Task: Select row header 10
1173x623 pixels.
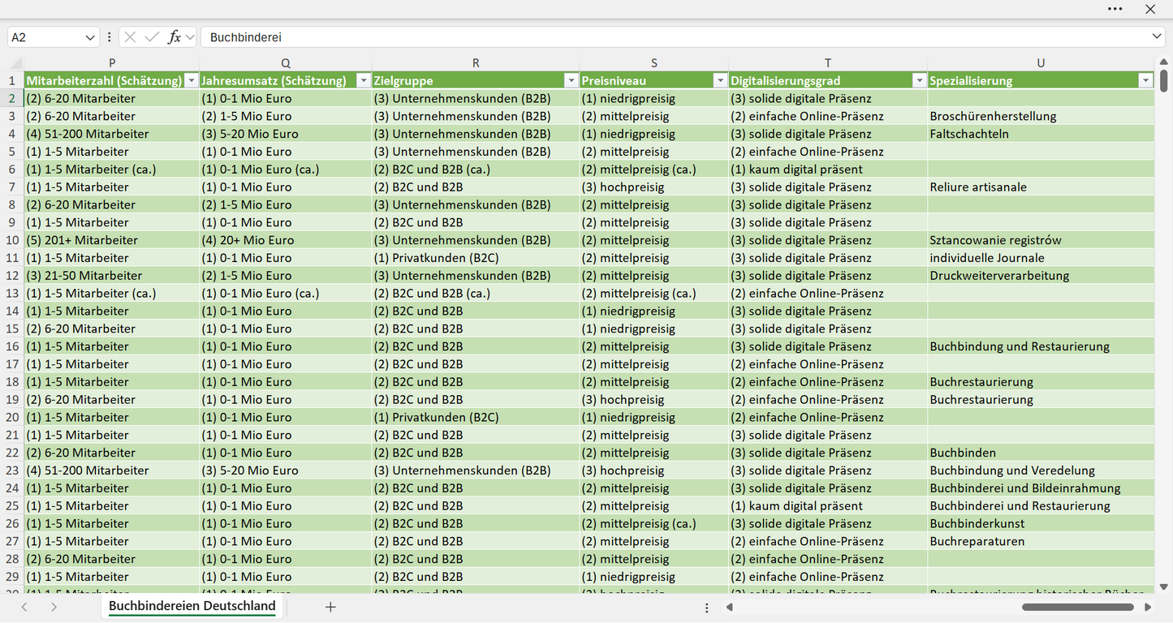Action: pyautogui.click(x=12, y=240)
